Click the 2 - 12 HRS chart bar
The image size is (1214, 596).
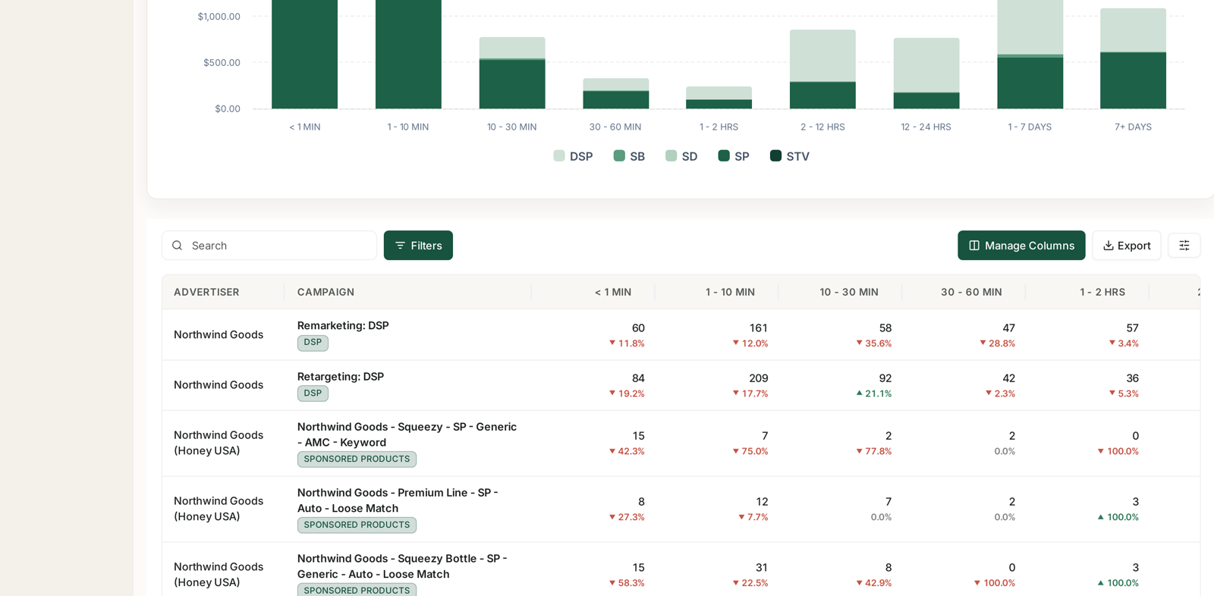tap(822, 69)
